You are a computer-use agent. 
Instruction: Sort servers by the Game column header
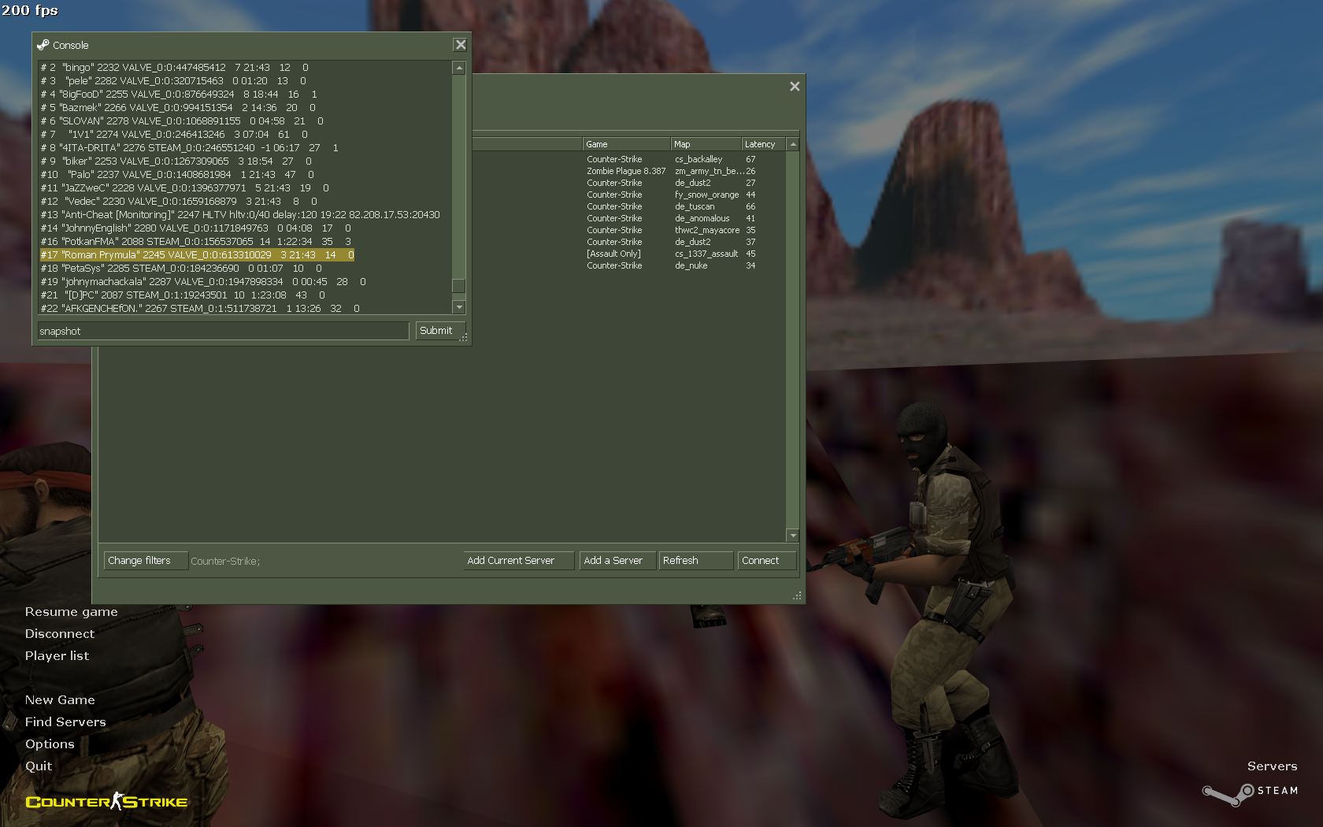(627, 144)
